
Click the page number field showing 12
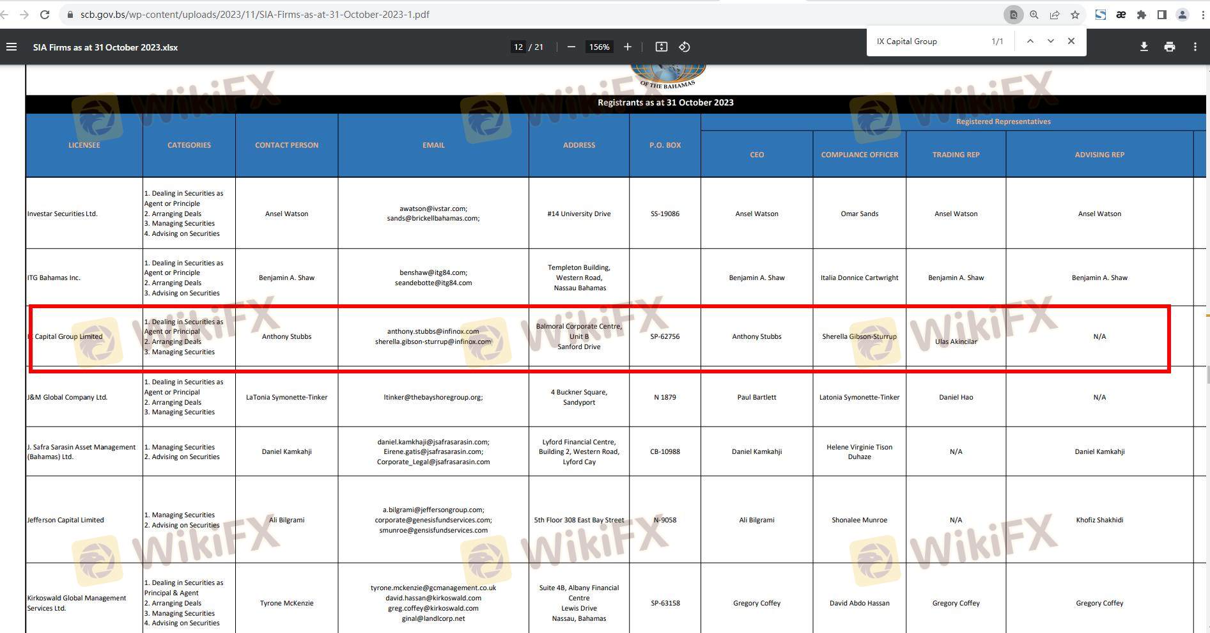coord(518,47)
